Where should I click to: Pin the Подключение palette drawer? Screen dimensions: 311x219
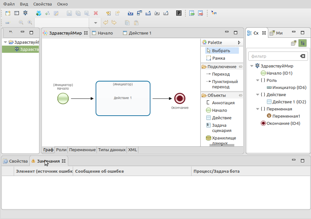240,67
